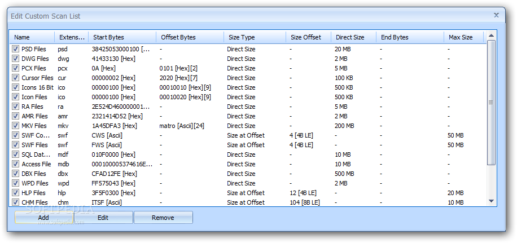Click the '00010020 [Hex][9]' offset cell
The width and height of the screenshot is (517, 243).
(x=185, y=97)
